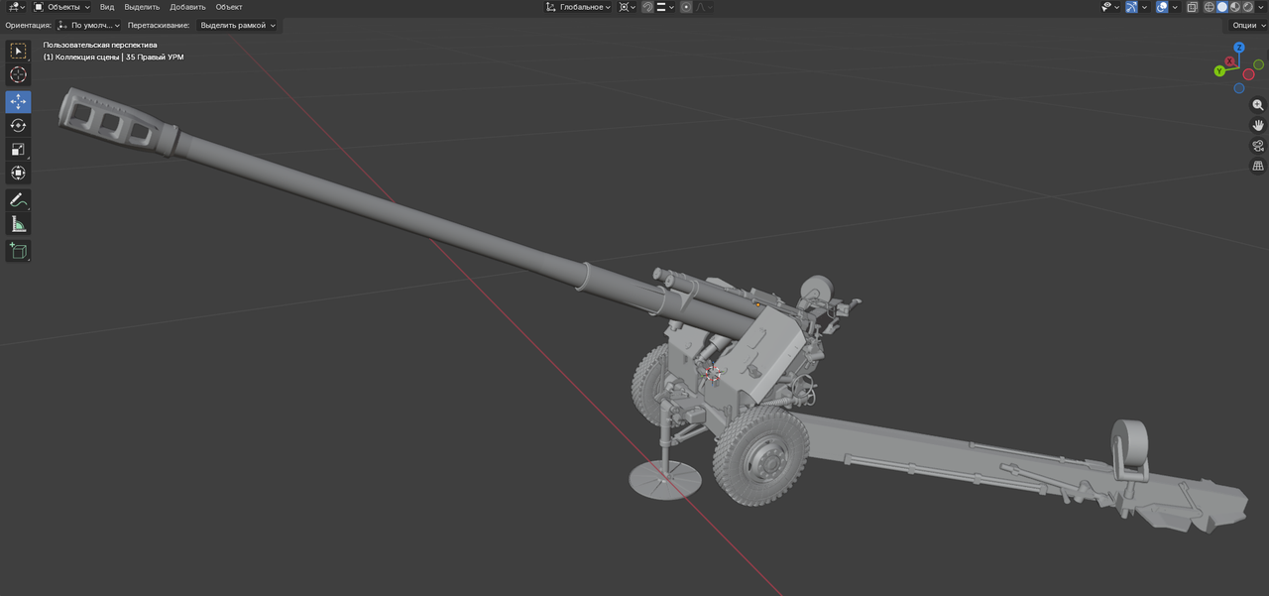Screen dimensions: 1269x596
Task: Open the Выделить рамкой drag dropdown
Action: tap(238, 25)
